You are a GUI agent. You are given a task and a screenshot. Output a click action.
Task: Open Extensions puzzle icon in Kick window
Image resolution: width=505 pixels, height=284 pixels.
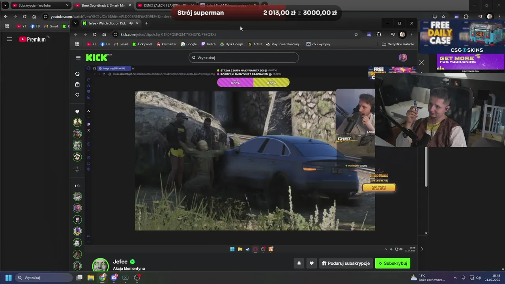click(379, 34)
